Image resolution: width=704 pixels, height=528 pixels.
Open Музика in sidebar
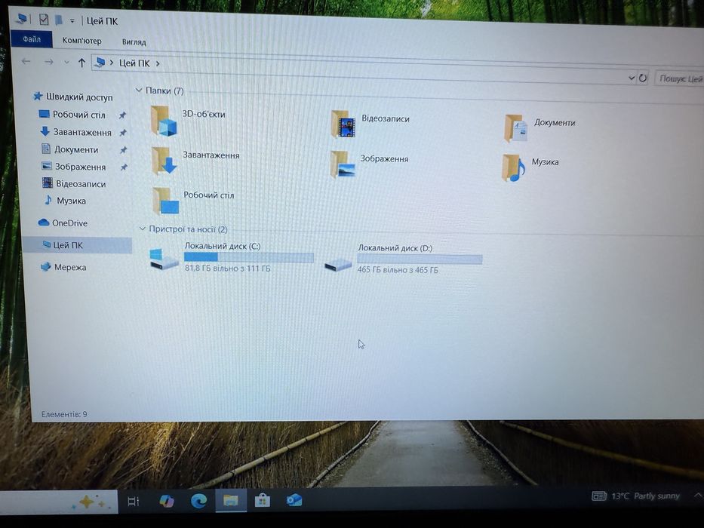[65, 201]
